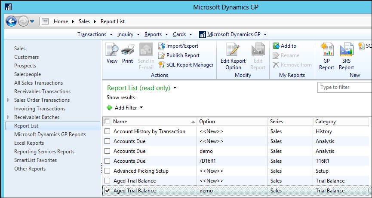Check Account History by Transaction row
This screenshot has width=372, height=198.
coord(107,131)
